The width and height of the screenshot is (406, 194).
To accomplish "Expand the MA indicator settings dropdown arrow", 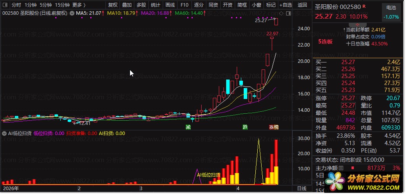I will pyautogui.click(x=72, y=13).
